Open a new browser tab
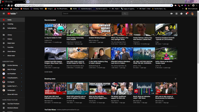The width and height of the screenshot is (199, 112). (28, 2)
